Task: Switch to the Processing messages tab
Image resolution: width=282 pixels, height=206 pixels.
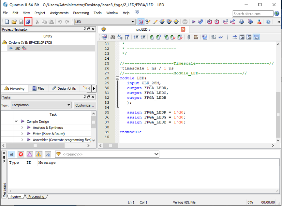Action: [x=36, y=197]
